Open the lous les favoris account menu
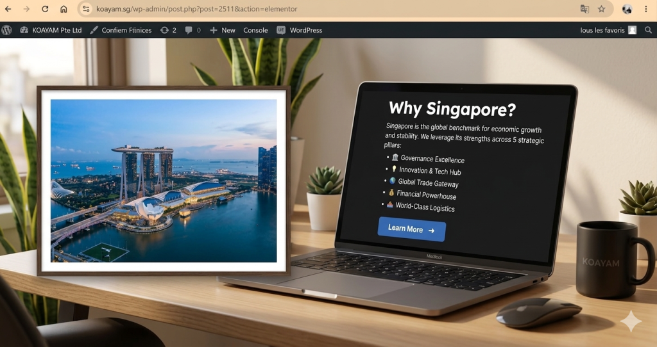Screen dimensions: 657x347 pyautogui.click(x=608, y=30)
